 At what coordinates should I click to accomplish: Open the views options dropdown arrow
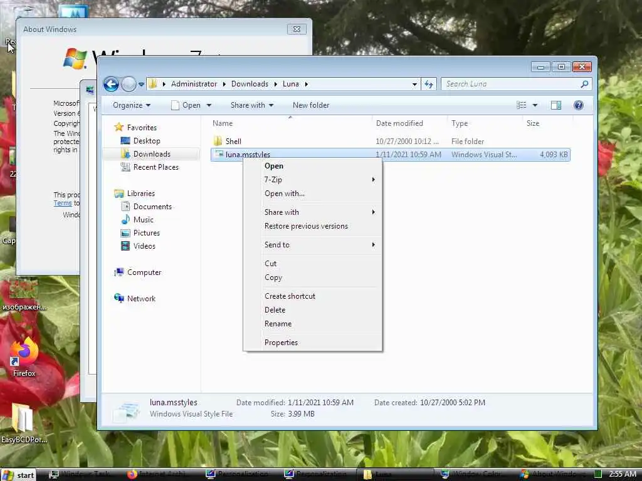(x=535, y=105)
